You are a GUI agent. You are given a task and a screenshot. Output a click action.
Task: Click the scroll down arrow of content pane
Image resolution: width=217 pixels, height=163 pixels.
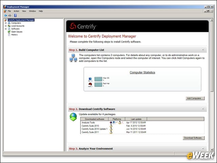tap(212, 150)
